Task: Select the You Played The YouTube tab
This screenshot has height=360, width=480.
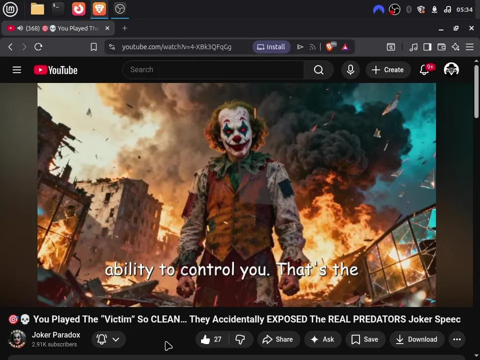Action: 58,28
